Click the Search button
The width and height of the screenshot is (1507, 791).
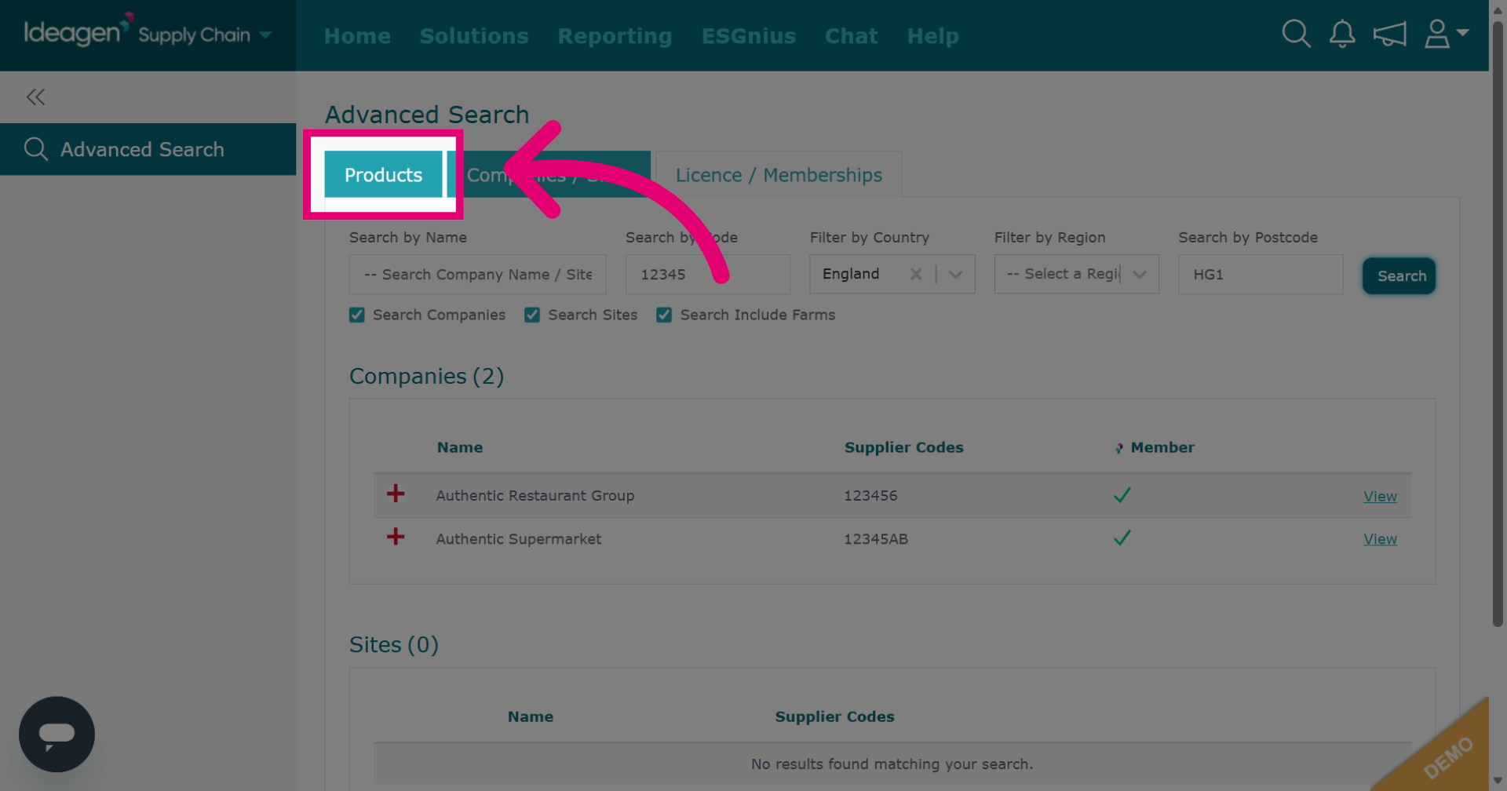pyautogui.click(x=1399, y=276)
